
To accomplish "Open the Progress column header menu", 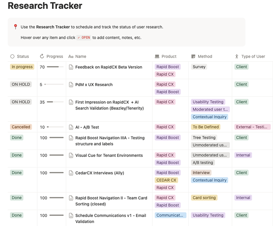I will [x=51, y=56].
